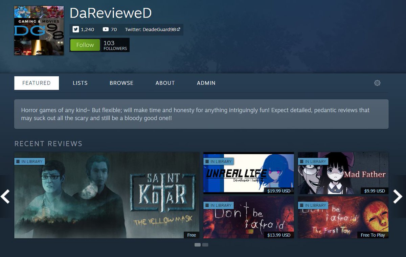Viewport: 406px width, 257px height.
Task: Click the DaRevieweD curator title
Action: click(111, 13)
